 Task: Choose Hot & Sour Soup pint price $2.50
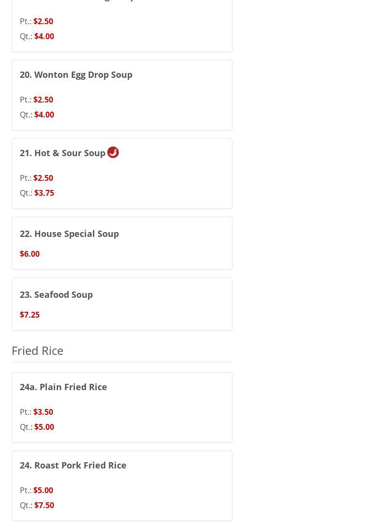pyautogui.click(x=43, y=178)
